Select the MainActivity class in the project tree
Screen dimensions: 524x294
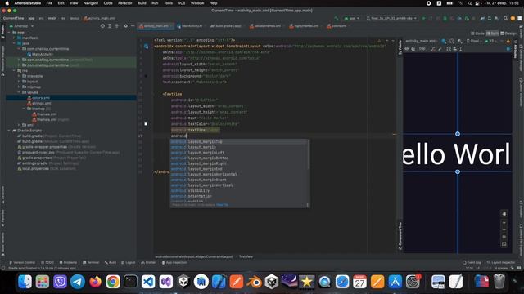pyautogui.click(x=43, y=55)
